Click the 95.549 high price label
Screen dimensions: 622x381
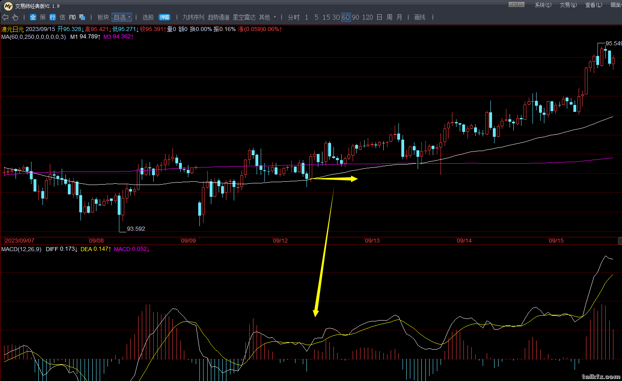[x=613, y=43]
